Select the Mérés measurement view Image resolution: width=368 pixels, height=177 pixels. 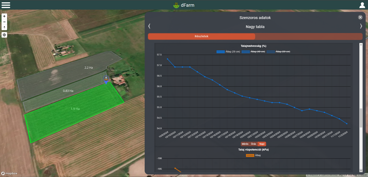pyautogui.click(x=245, y=144)
